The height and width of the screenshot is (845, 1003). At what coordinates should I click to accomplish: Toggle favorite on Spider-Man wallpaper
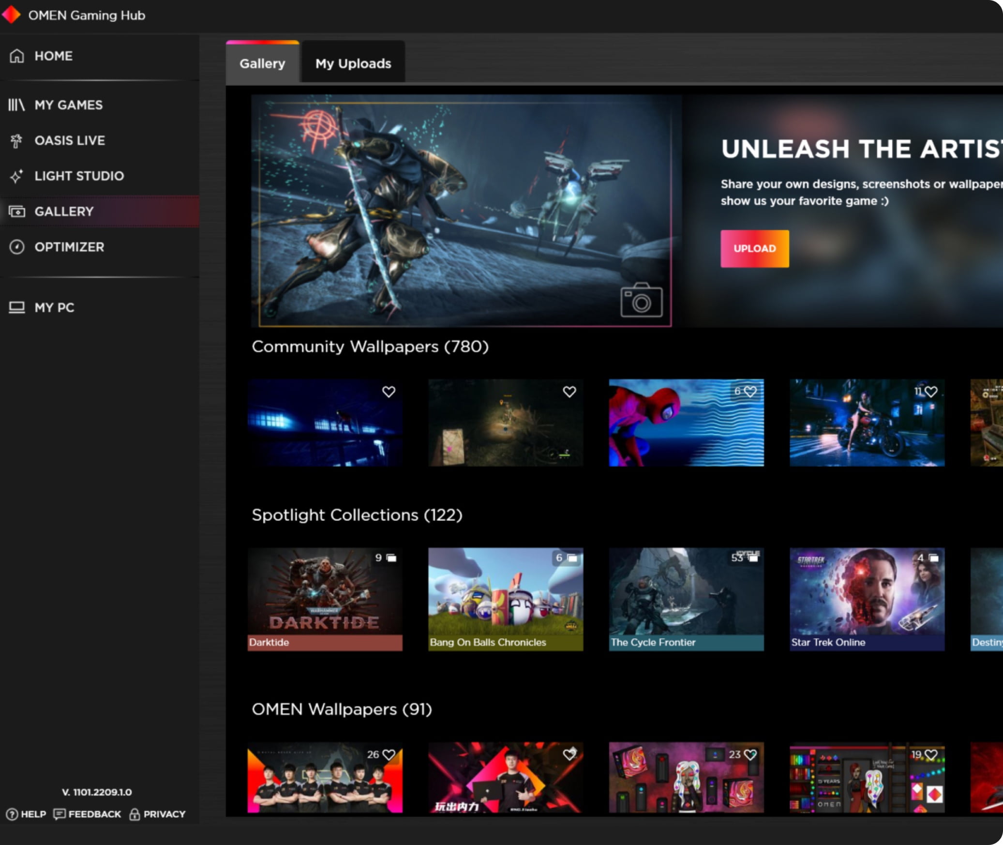click(748, 392)
